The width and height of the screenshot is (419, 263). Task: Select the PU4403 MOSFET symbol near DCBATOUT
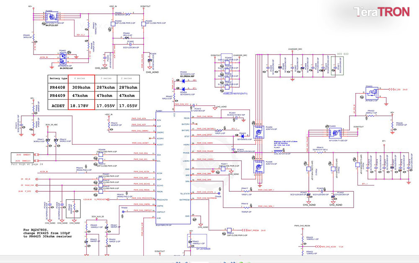(x=335, y=133)
